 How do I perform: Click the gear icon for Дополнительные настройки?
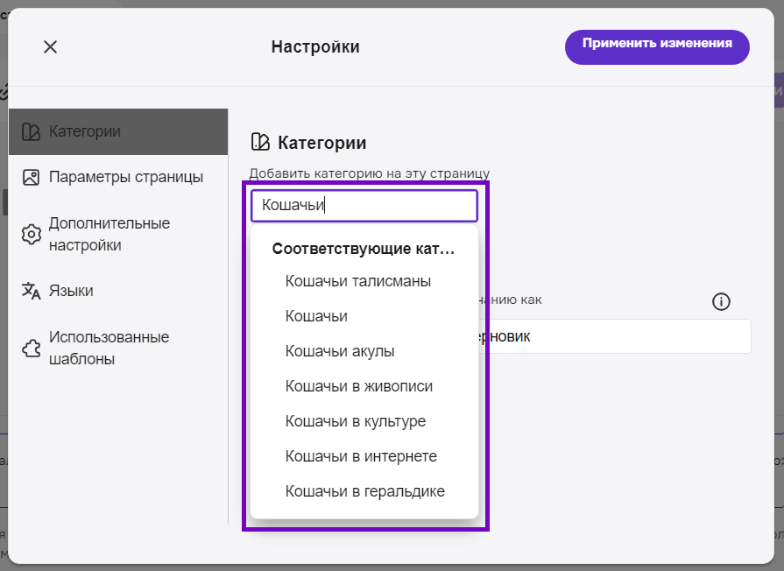point(31,235)
